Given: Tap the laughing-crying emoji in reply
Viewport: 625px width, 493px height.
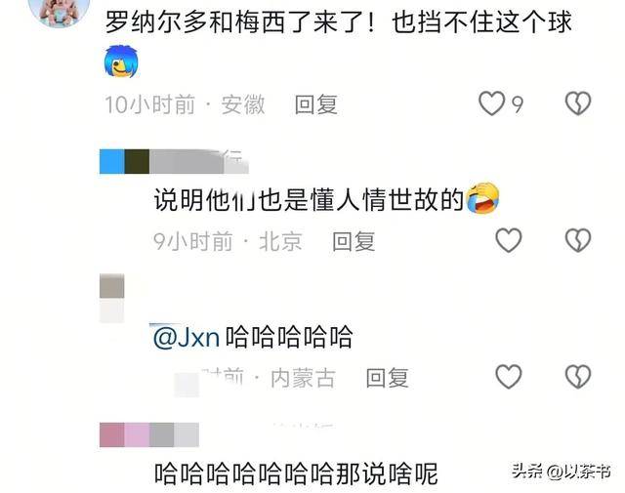Looking at the screenshot, I should [x=482, y=198].
